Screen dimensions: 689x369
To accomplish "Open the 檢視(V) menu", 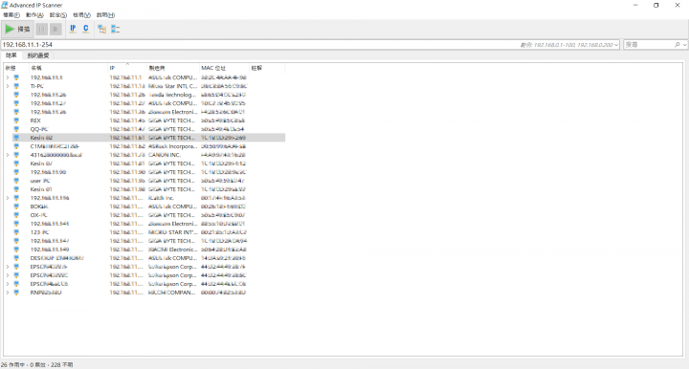I will (x=81, y=15).
